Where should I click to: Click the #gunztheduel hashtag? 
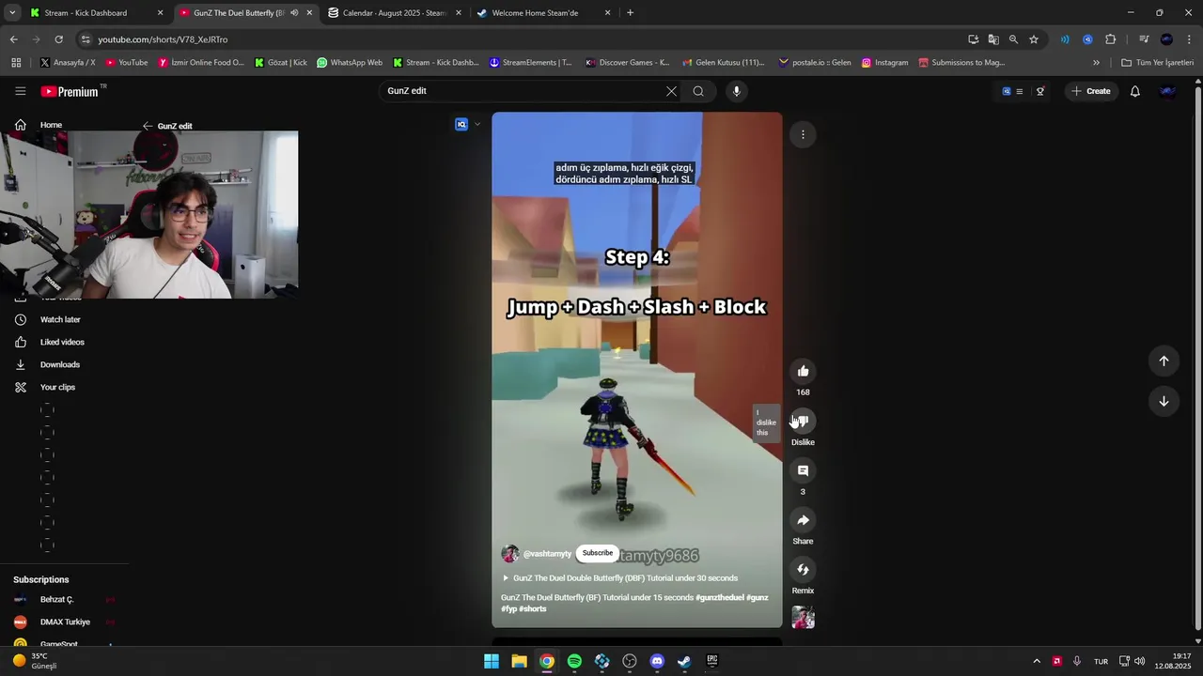coord(720,597)
